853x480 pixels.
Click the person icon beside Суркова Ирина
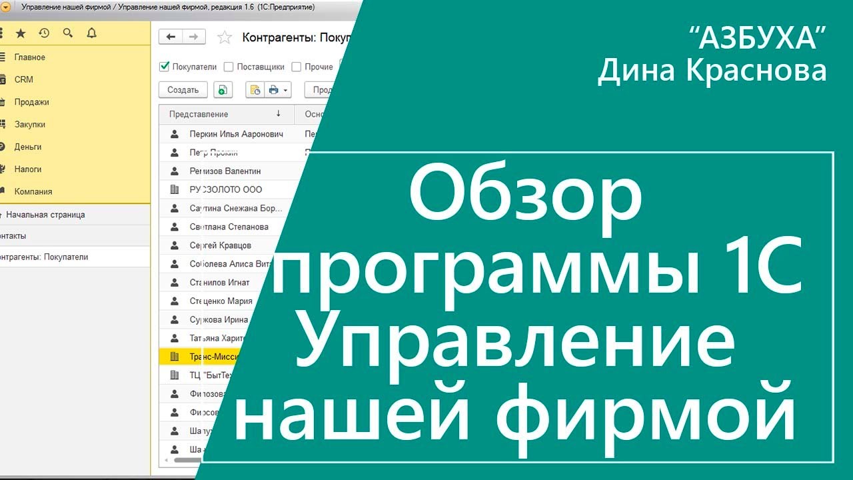point(175,320)
